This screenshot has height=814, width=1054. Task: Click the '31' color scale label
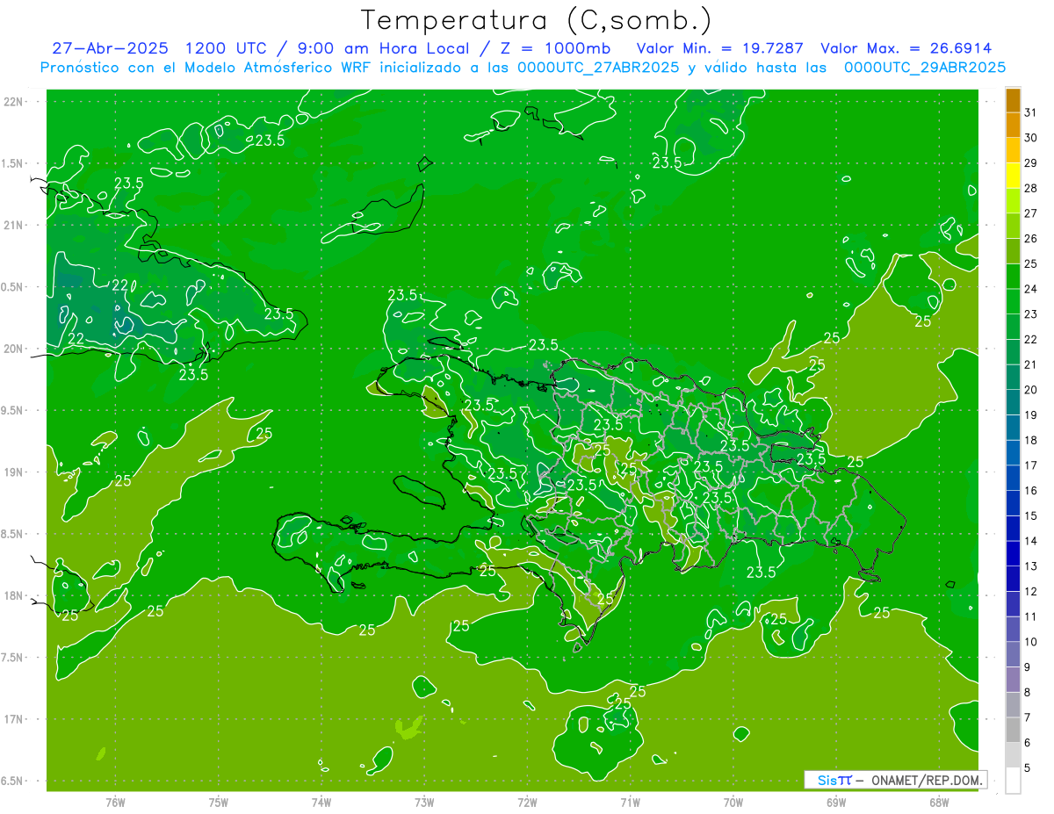point(1030,112)
